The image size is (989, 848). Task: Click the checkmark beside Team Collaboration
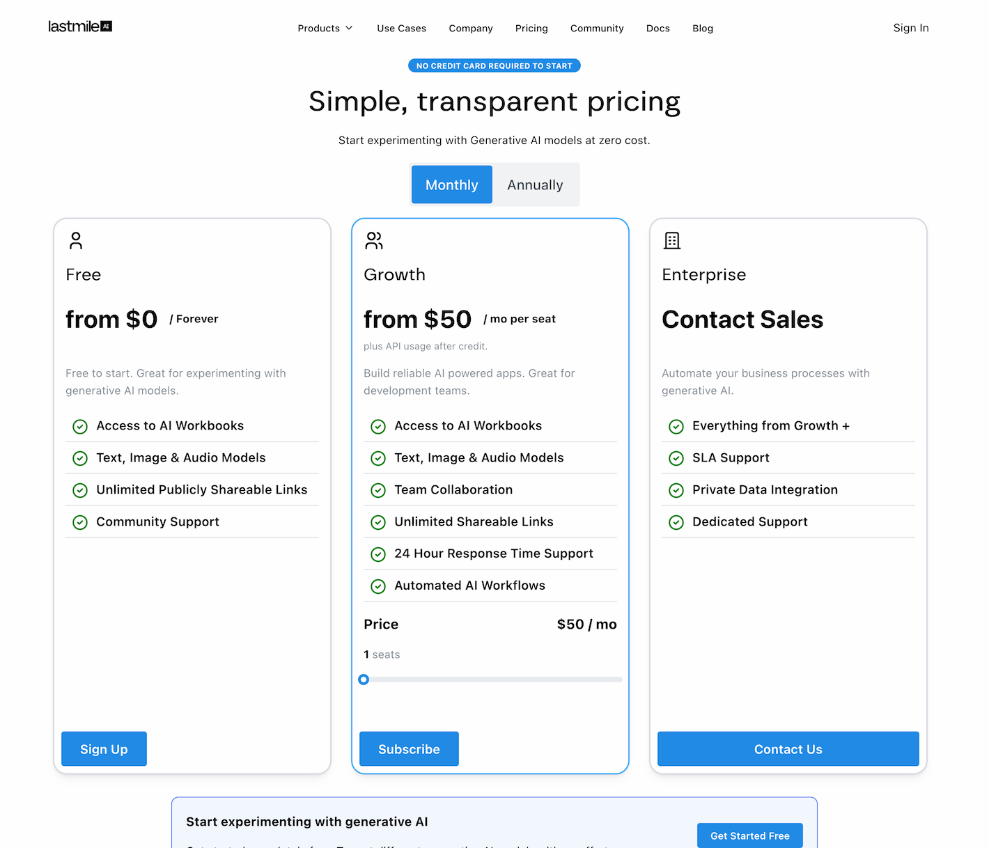(x=378, y=490)
